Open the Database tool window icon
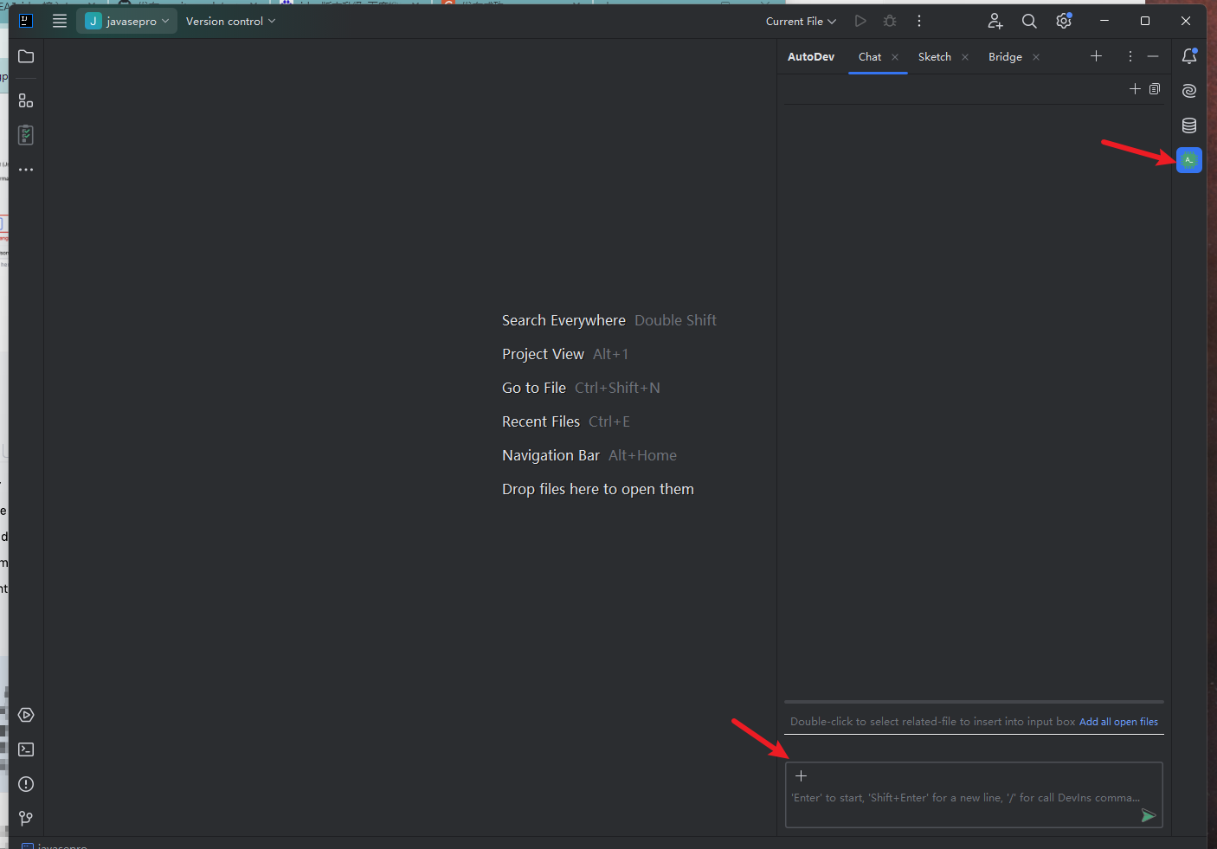Screen dimensions: 1217x849 click(1188, 125)
